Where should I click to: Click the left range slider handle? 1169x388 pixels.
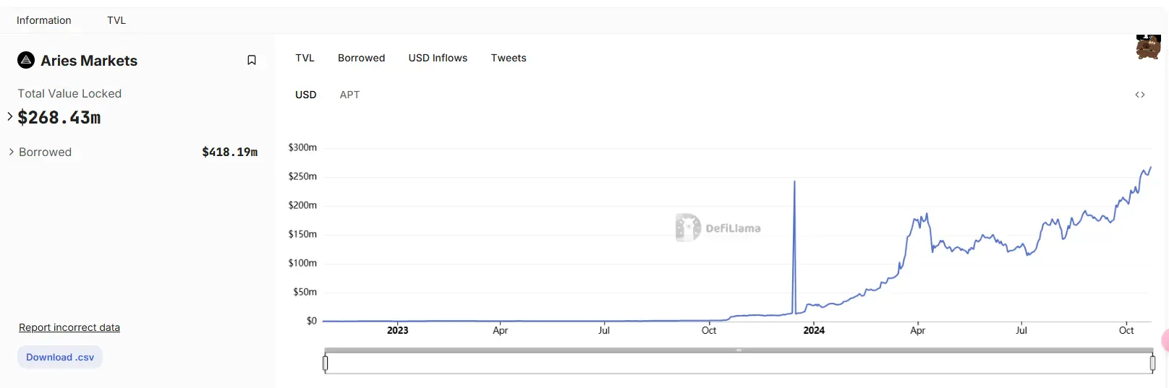tap(326, 363)
